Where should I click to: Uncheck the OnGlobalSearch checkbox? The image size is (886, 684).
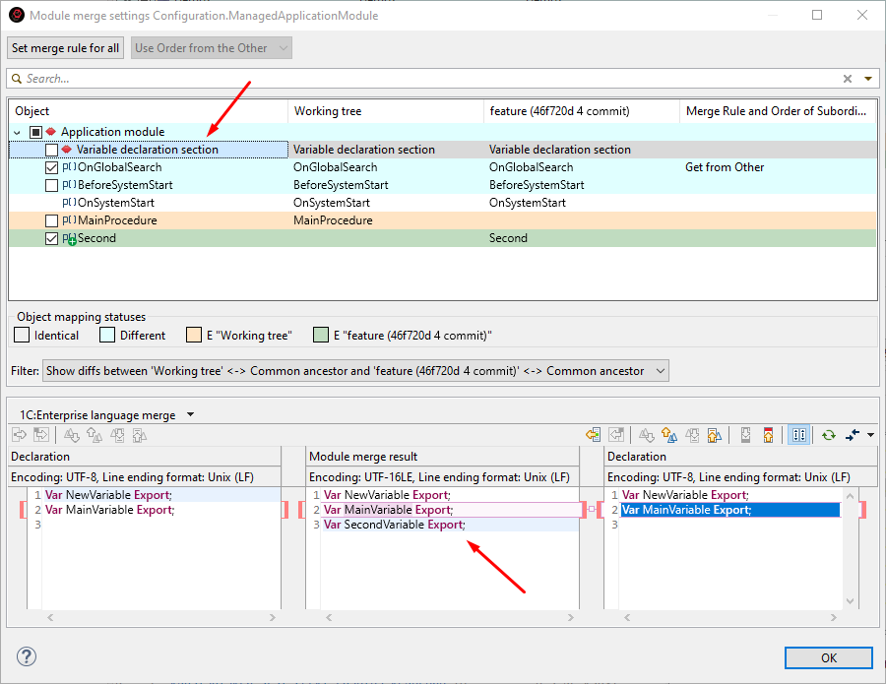pyautogui.click(x=51, y=167)
